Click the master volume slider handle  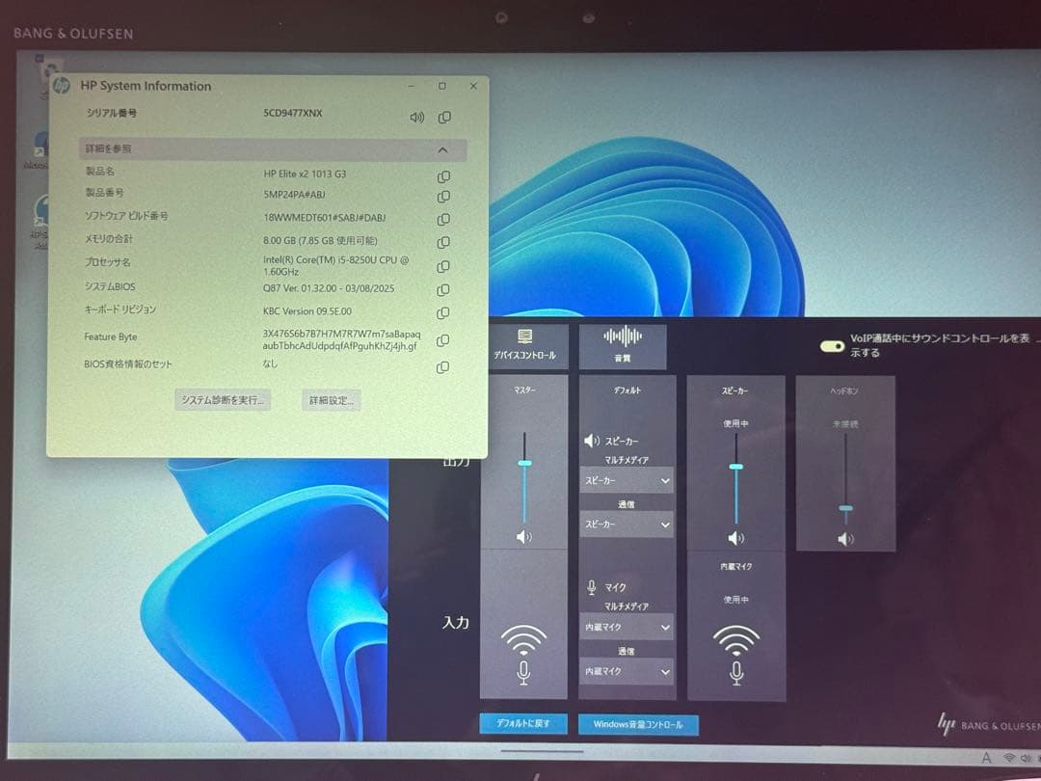coord(524,464)
